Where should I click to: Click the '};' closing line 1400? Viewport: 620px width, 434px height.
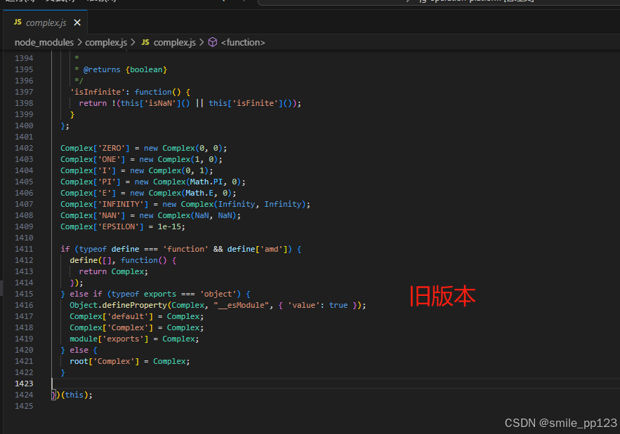click(65, 126)
